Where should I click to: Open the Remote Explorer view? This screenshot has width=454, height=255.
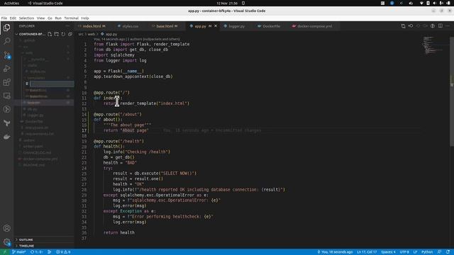click(x=7, y=96)
